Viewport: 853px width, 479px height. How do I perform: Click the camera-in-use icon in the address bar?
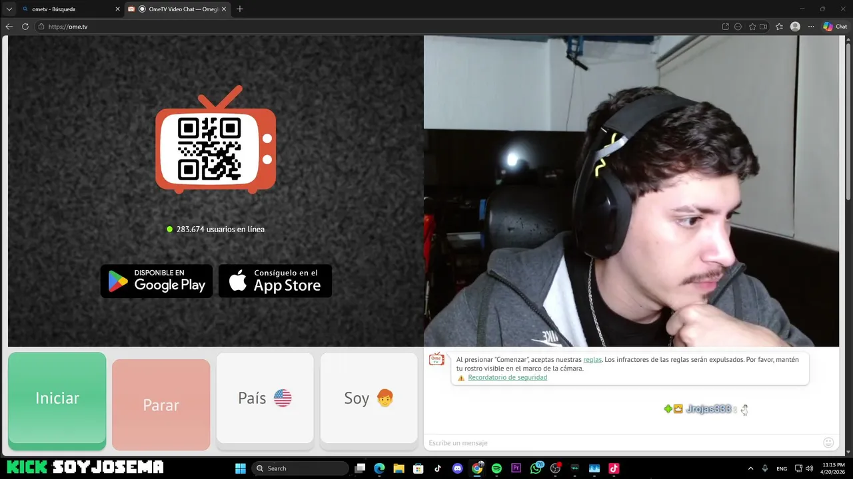764,27
